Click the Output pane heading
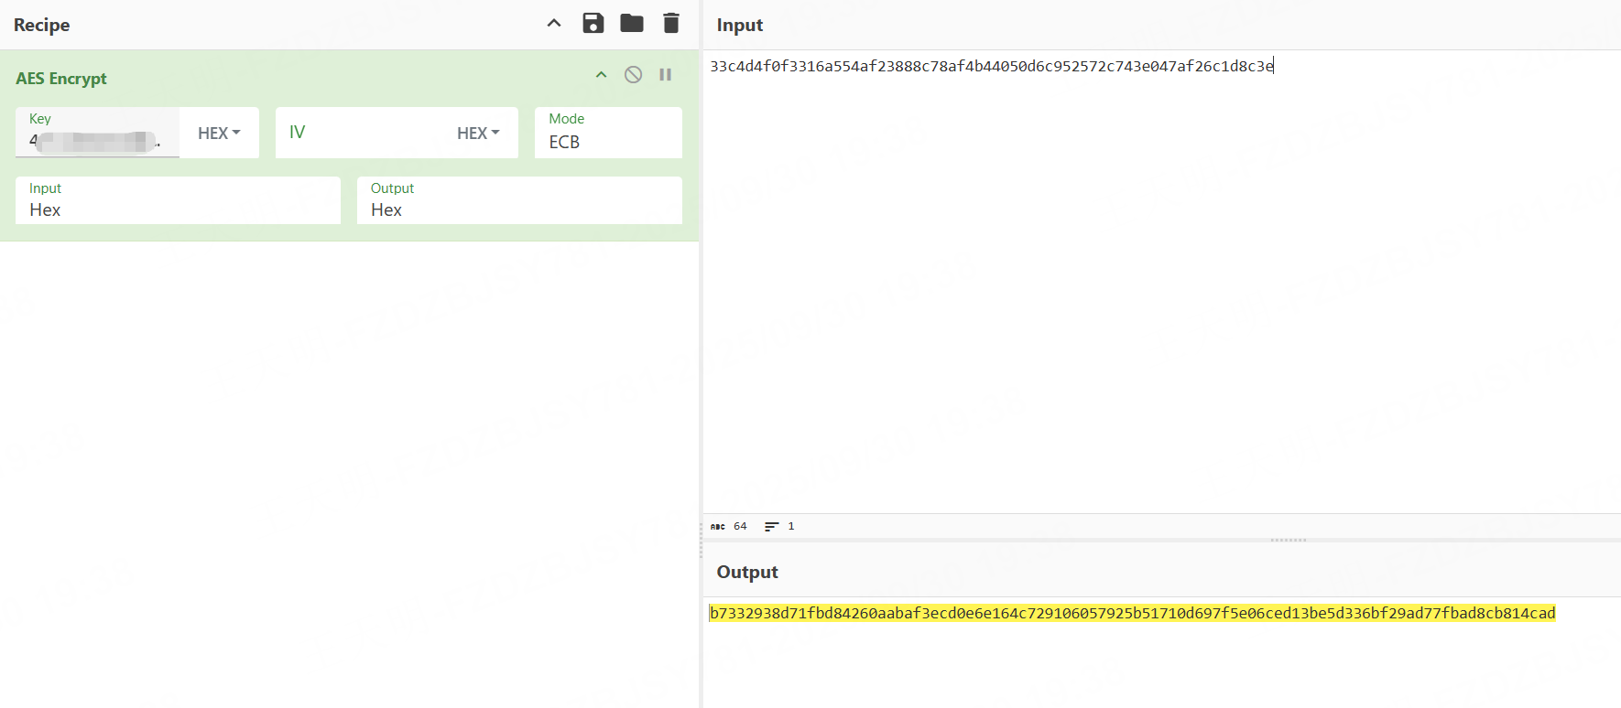 tap(747, 572)
